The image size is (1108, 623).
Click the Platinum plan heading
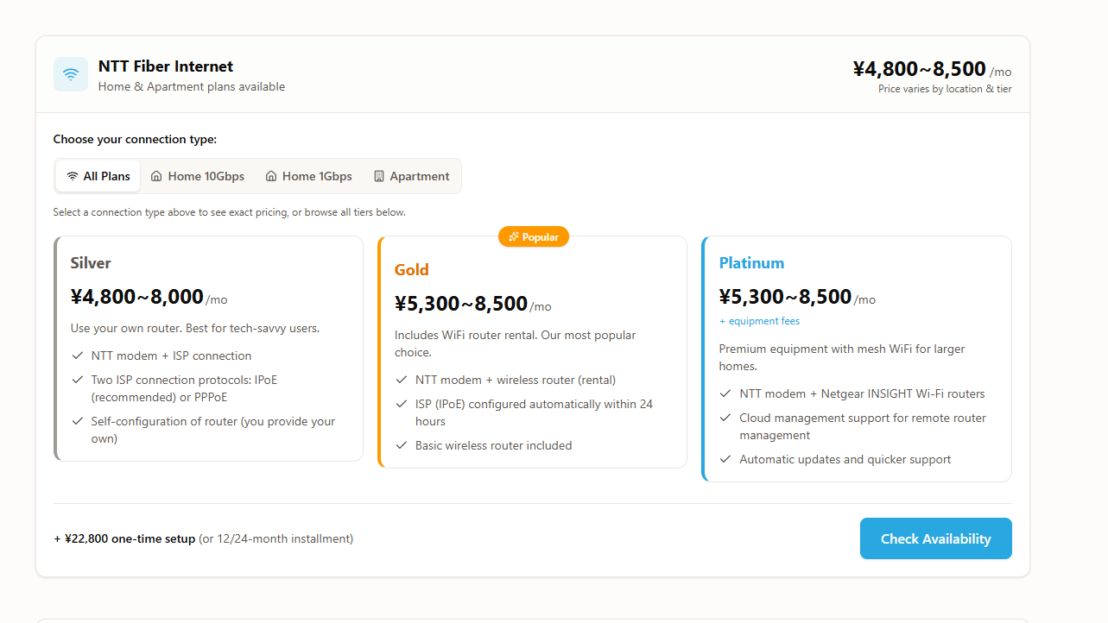(x=751, y=263)
